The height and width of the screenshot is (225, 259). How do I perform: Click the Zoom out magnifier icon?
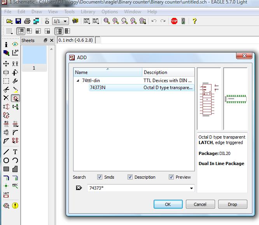[x=124, y=21]
